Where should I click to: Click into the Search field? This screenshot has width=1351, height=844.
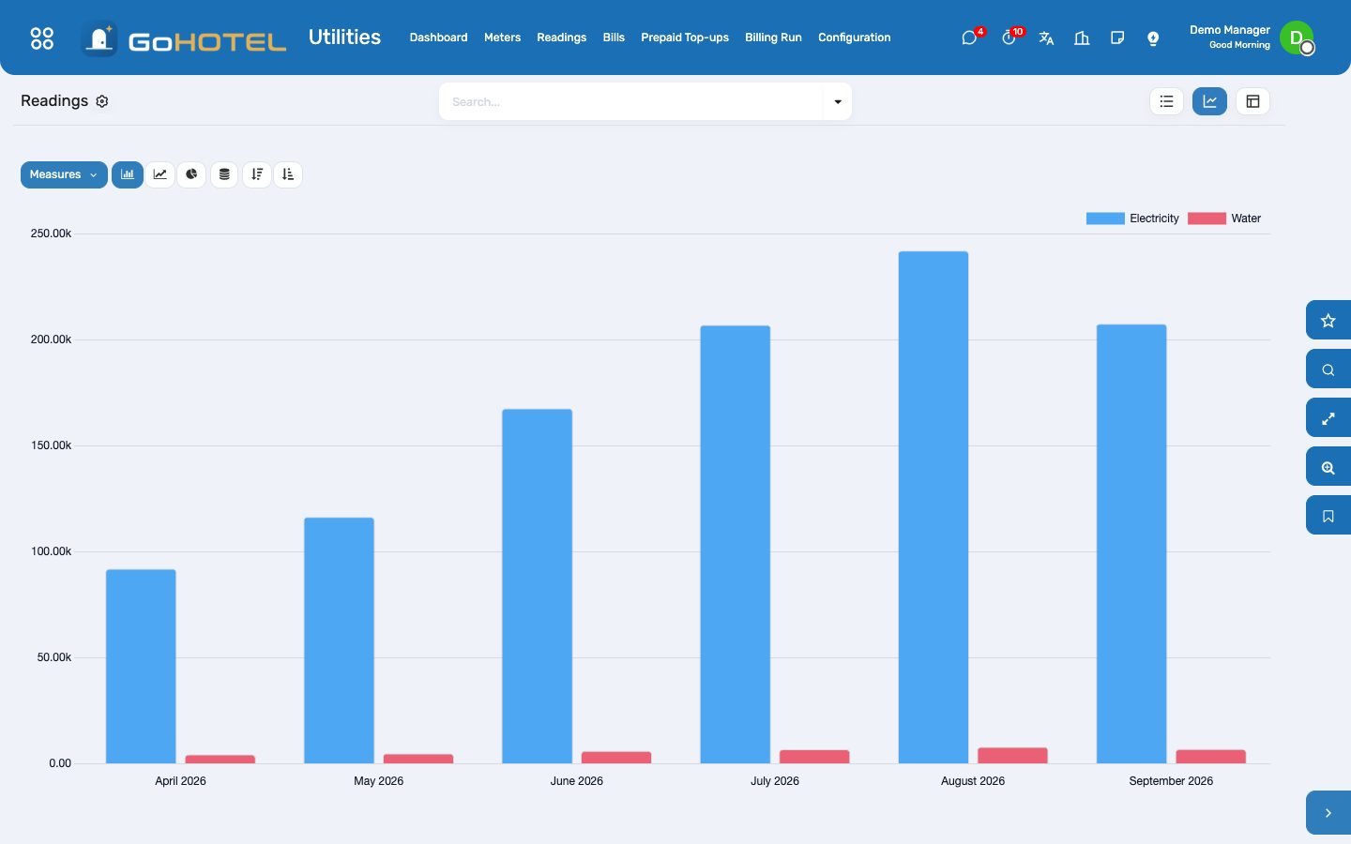[631, 101]
